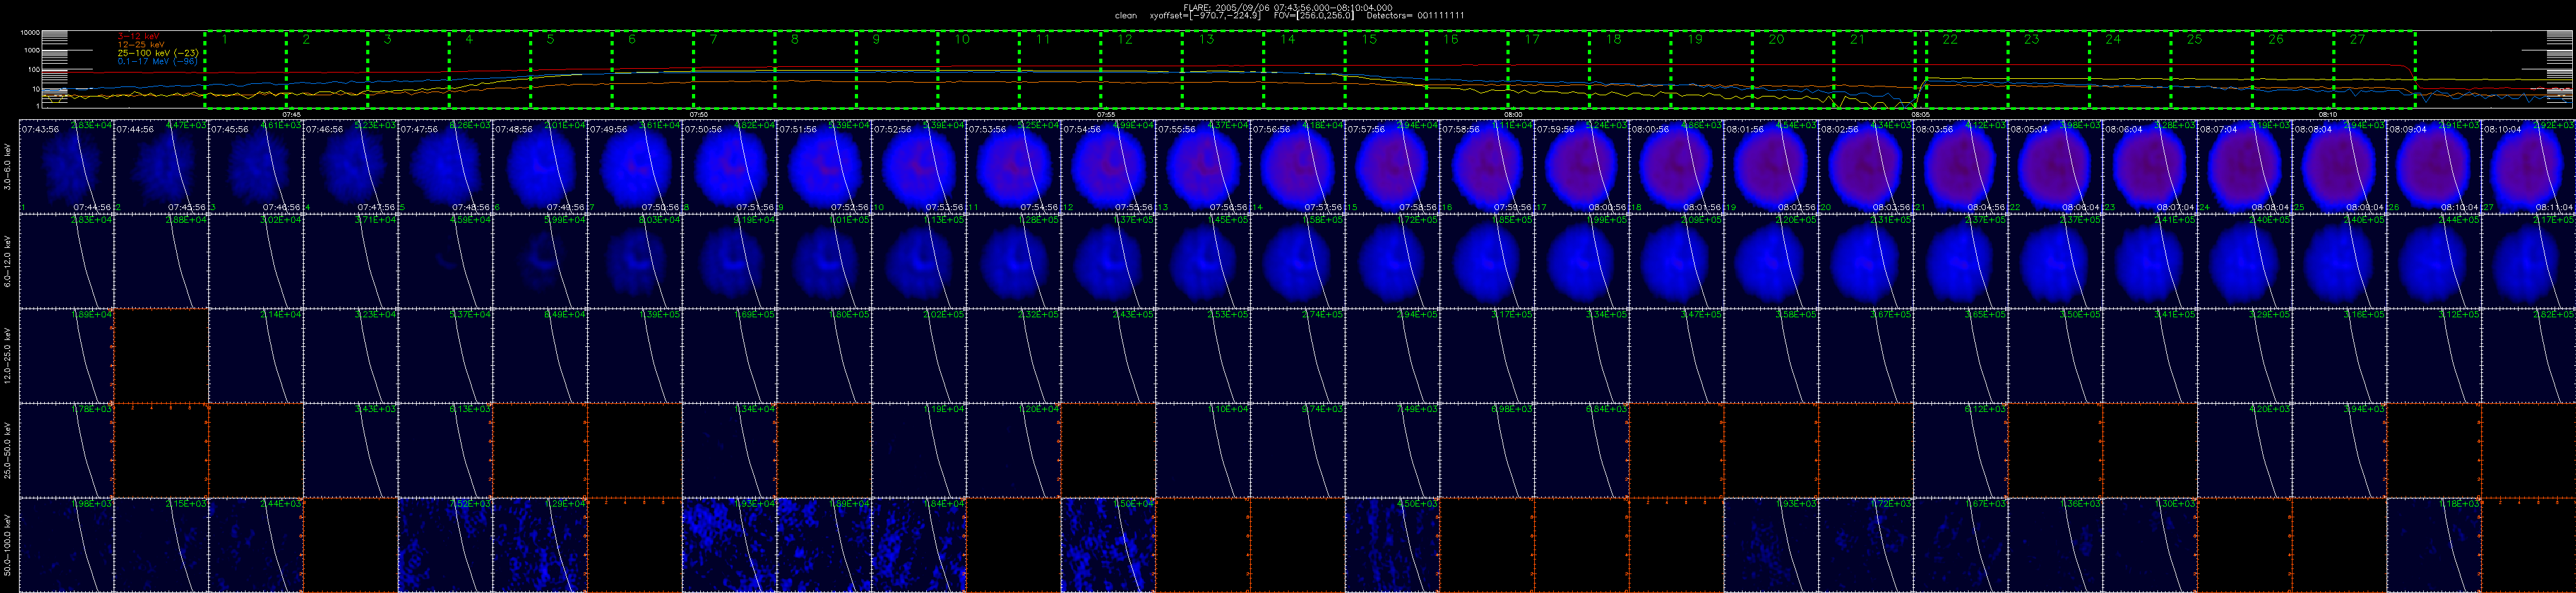Open the 6.0-12.0 keV image labeled 1.28E+05
Screen dimensions: 2576x593
click(x=1013, y=261)
